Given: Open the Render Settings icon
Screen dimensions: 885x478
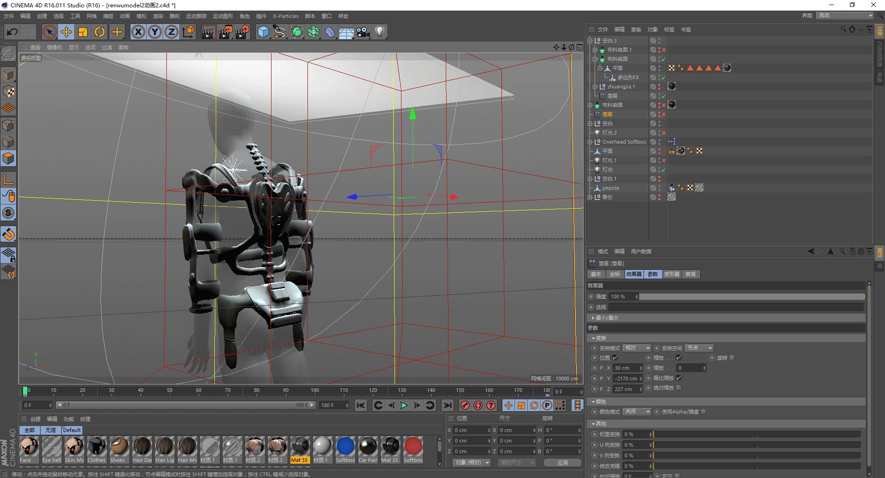Looking at the screenshot, I should (x=242, y=32).
